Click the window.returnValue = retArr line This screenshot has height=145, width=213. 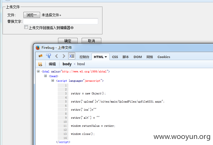(93, 126)
